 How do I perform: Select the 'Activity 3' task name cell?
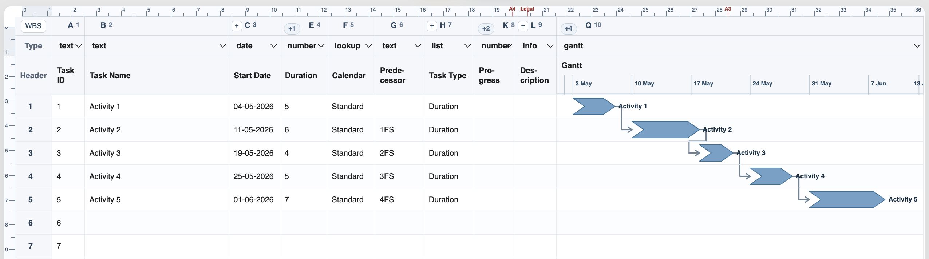click(x=157, y=153)
